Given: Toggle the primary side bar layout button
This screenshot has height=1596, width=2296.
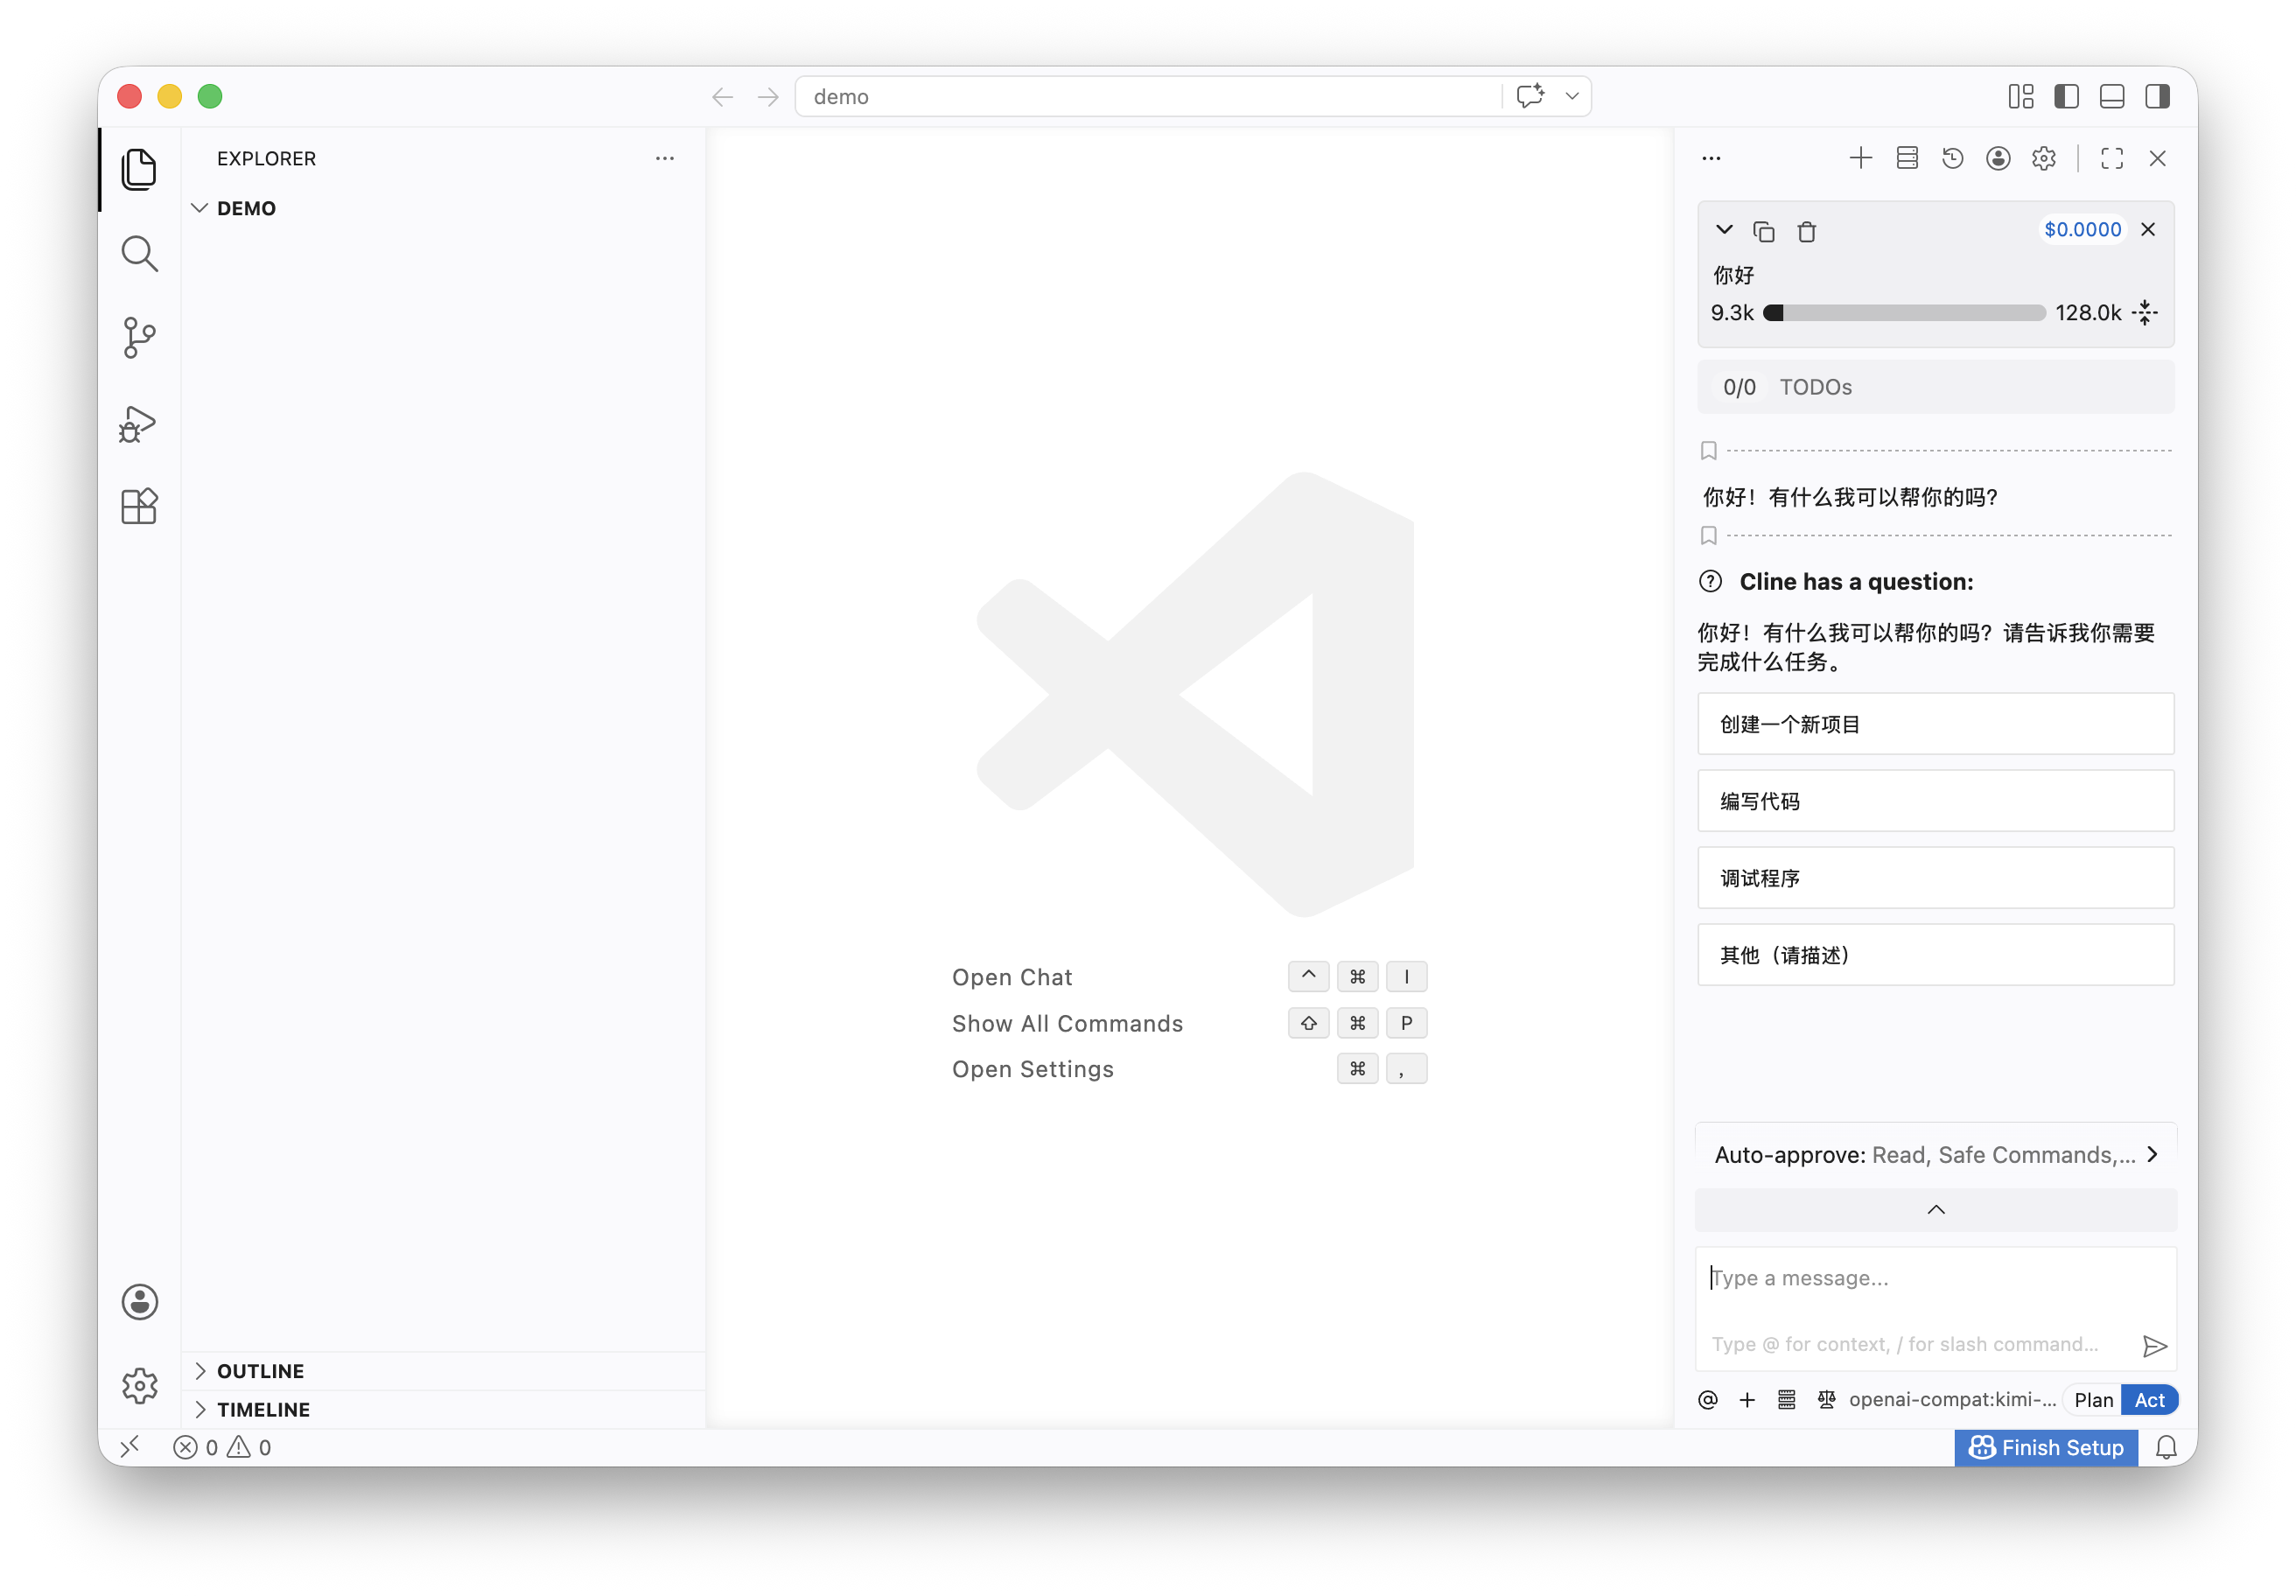Looking at the screenshot, I should [x=2066, y=96].
